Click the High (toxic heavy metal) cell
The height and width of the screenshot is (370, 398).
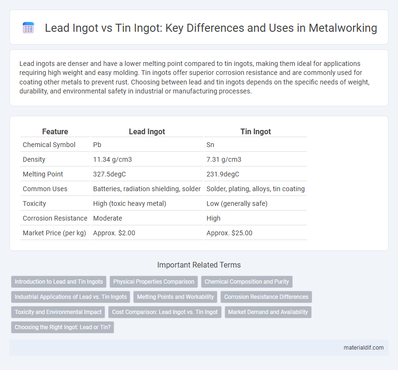pos(130,204)
